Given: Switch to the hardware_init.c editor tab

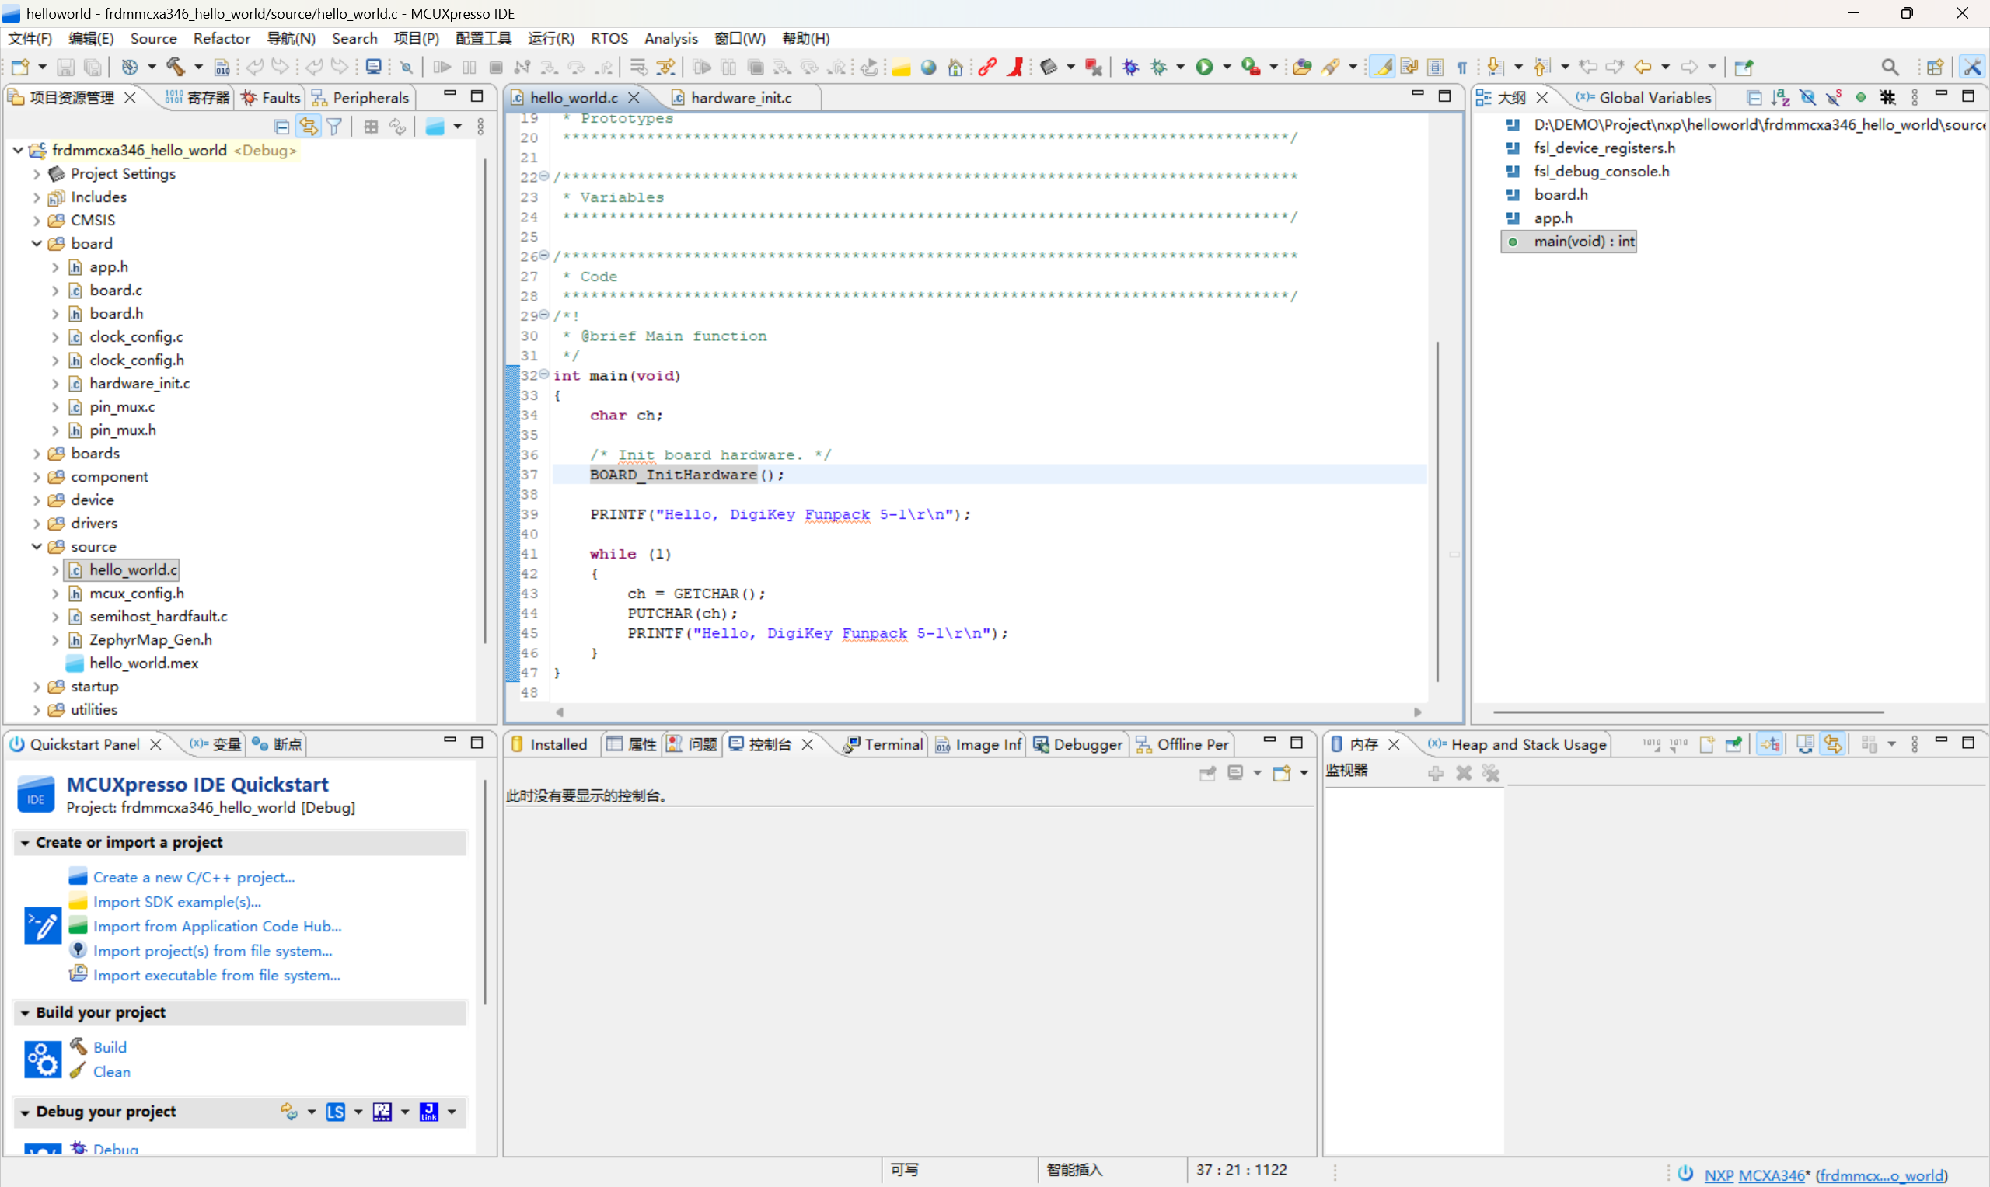Looking at the screenshot, I should point(741,98).
